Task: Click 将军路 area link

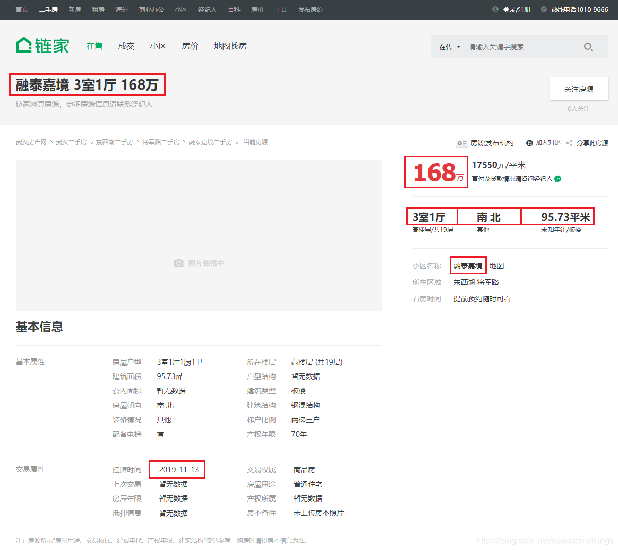Action: 488,282
